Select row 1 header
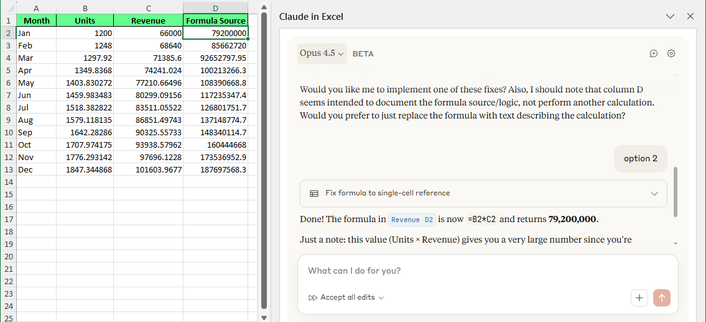 pos(8,20)
